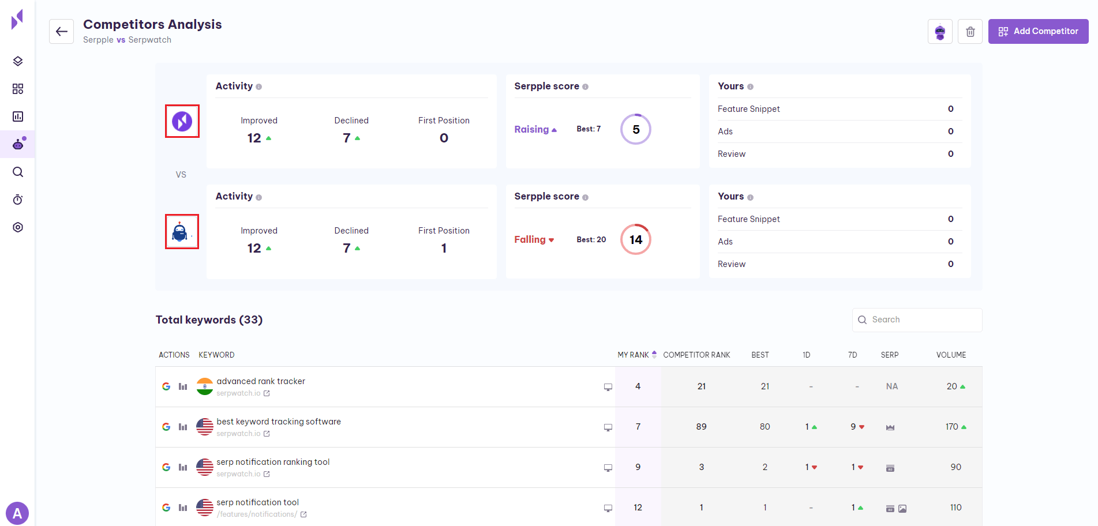Viewport: 1098px width, 526px height.
Task: Click the score circle showing 5
Action: [x=635, y=129]
